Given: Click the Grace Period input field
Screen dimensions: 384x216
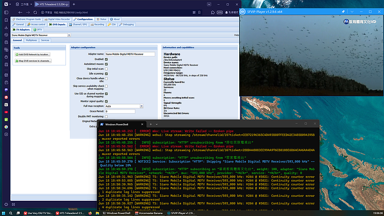Looking at the screenshot, I should 120,111.
